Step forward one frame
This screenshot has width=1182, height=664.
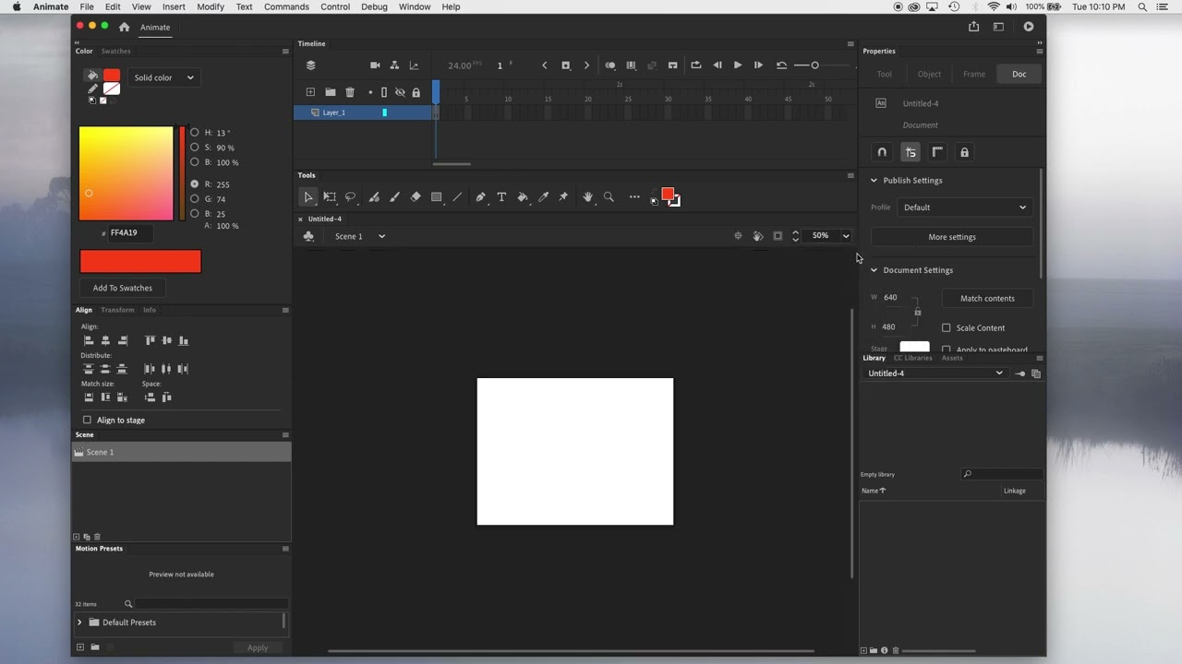[758, 65]
